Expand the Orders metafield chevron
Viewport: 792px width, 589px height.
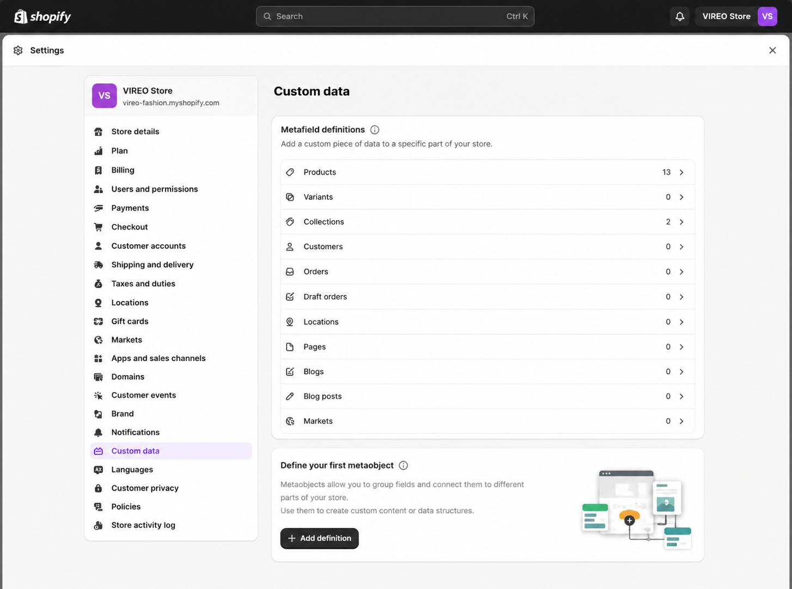click(681, 272)
